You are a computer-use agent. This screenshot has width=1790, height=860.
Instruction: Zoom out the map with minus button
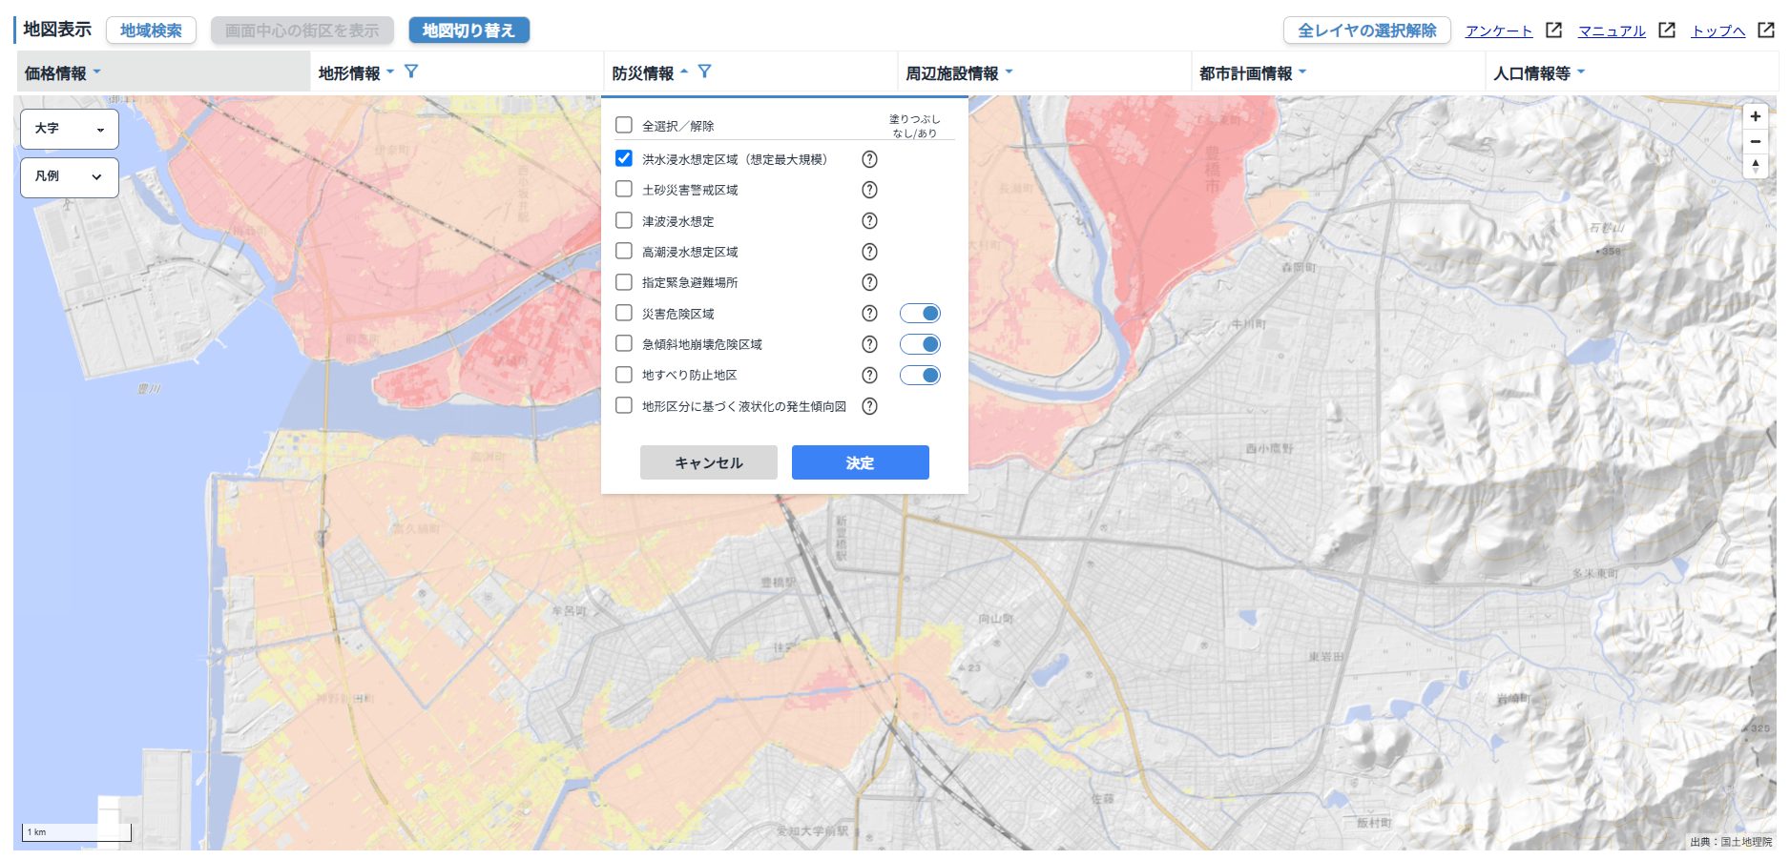pos(1755,141)
